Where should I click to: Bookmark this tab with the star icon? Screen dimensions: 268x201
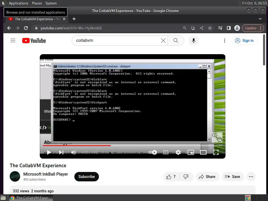(210, 28)
